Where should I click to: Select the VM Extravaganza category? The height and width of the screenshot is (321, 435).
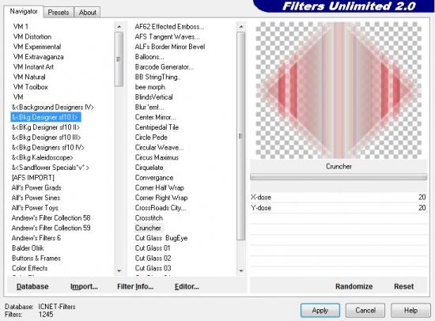pyautogui.click(x=38, y=57)
